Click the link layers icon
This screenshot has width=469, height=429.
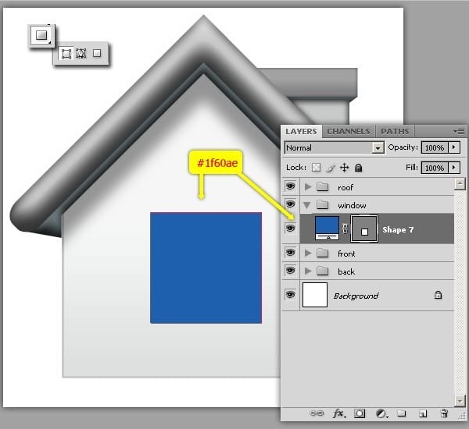coord(317,413)
